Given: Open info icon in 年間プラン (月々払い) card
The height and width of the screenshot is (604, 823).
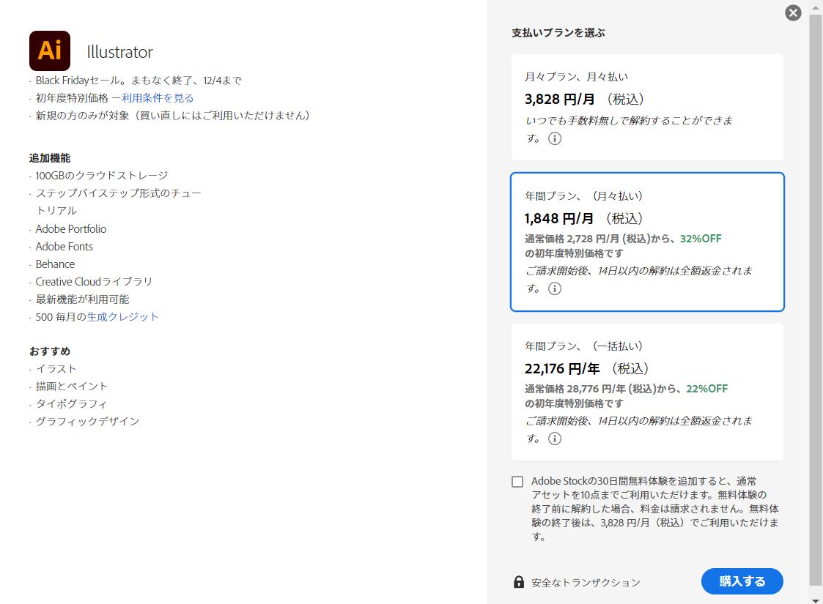Looking at the screenshot, I should click(555, 288).
